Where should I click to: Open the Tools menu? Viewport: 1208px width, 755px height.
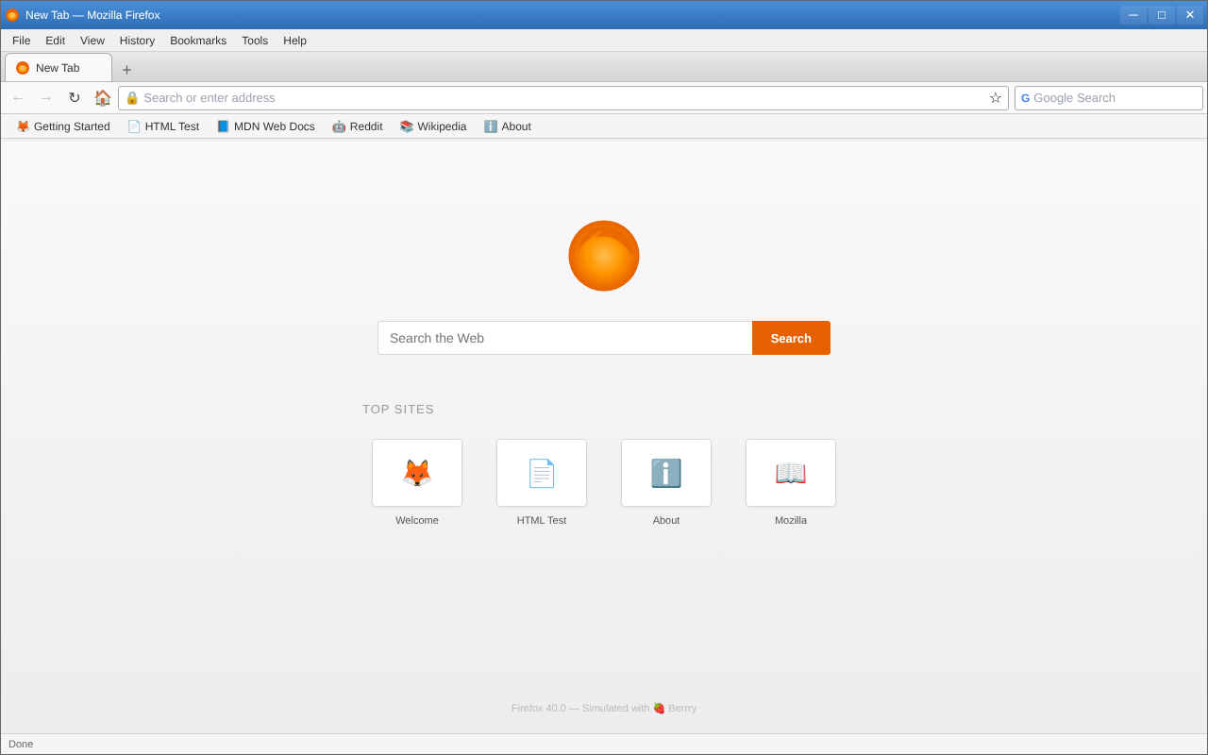point(255,41)
